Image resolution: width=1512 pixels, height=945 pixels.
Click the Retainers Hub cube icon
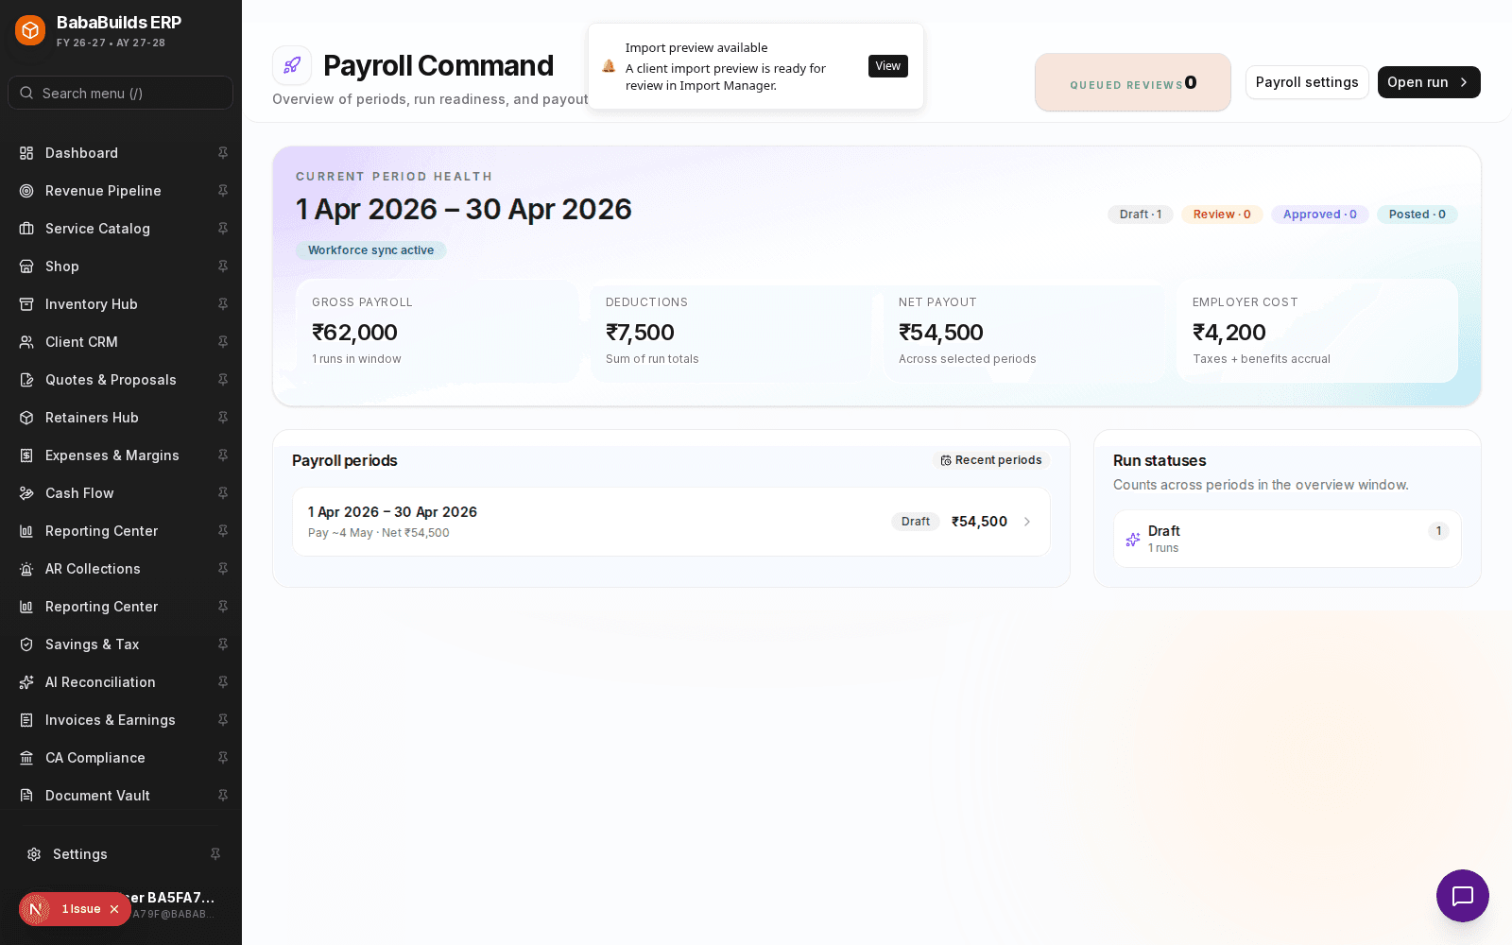[x=26, y=418]
